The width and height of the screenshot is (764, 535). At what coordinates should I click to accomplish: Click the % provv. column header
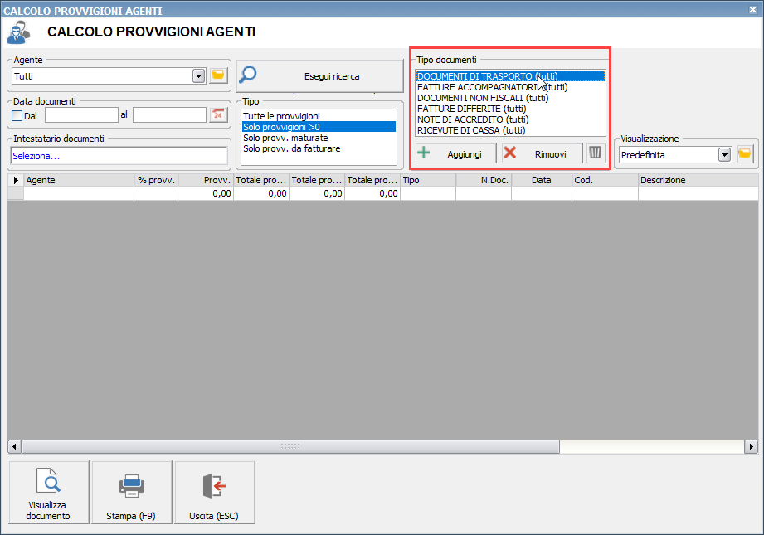click(x=156, y=180)
